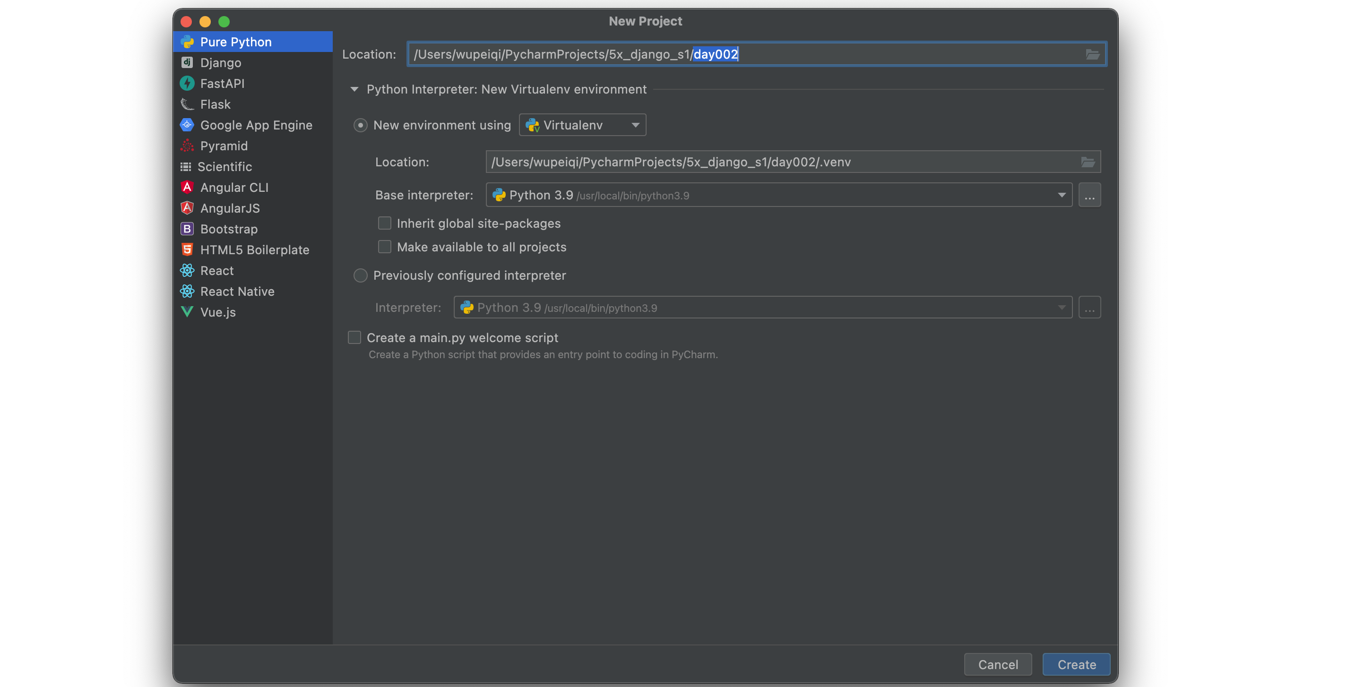Image resolution: width=1365 pixels, height=687 pixels.
Task: Select the Bootstrap B icon
Action: tap(187, 229)
